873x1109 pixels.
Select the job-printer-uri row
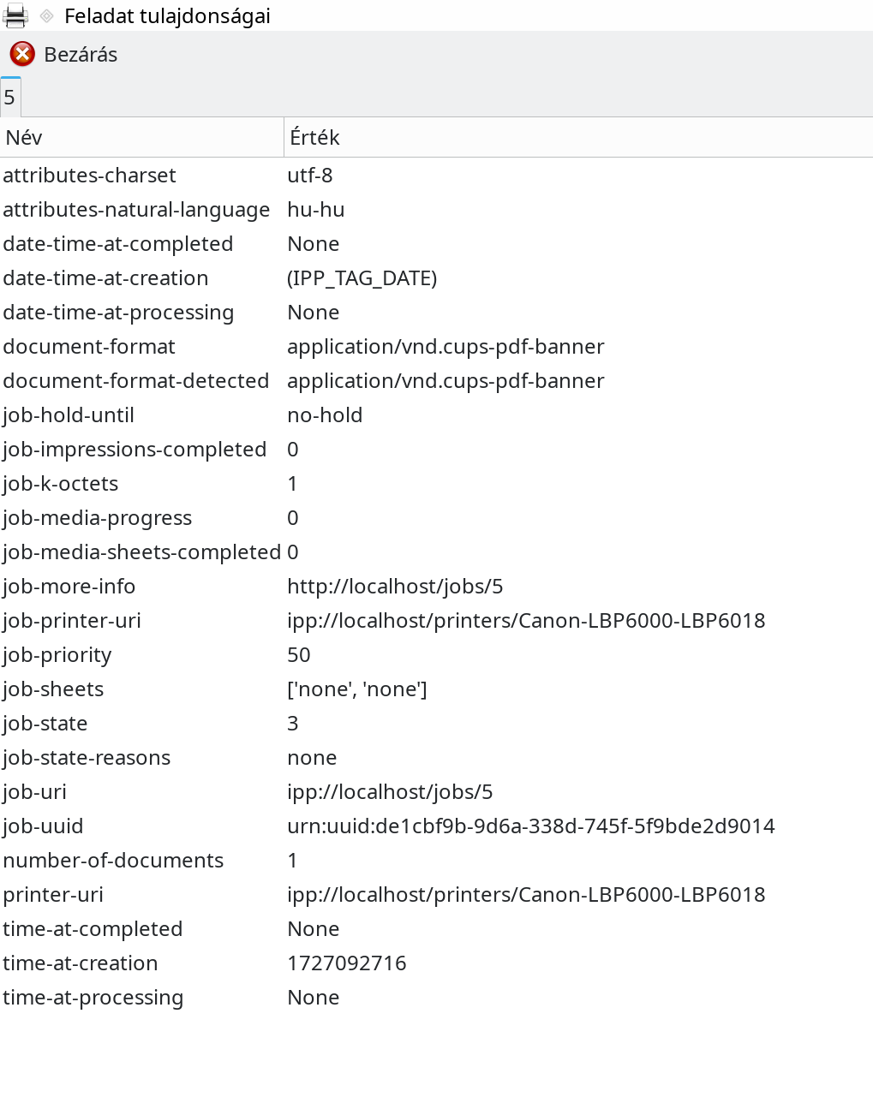pos(436,621)
